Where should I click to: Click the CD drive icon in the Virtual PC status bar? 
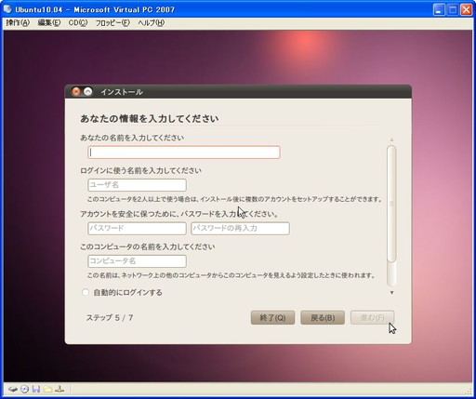tap(24, 389)
